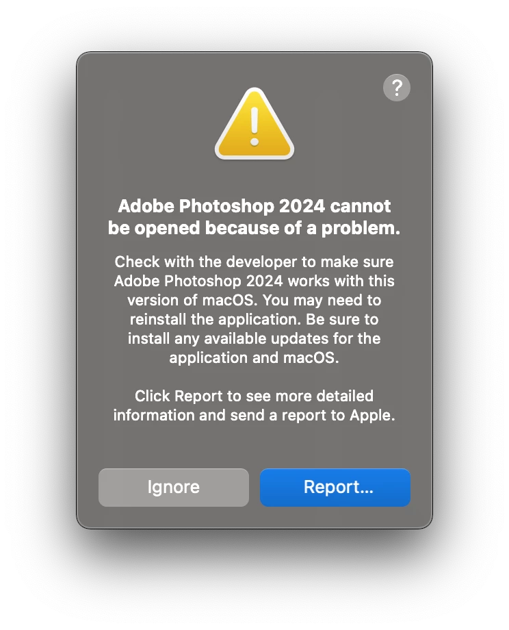The height and width of the screenshot is (630, 509).
Task: Click the line "install any available updates for the"
Action: point(254,339)
